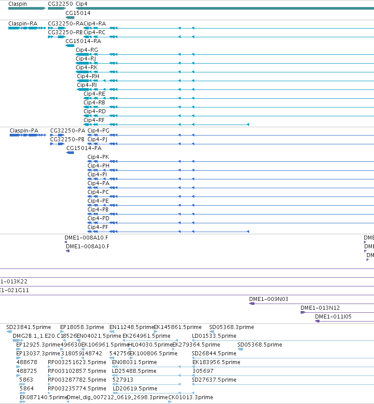This screenshot has width=374, height=404.
Task: Click the DME1-013N12 clone label
Action: (x=320, y=308)
